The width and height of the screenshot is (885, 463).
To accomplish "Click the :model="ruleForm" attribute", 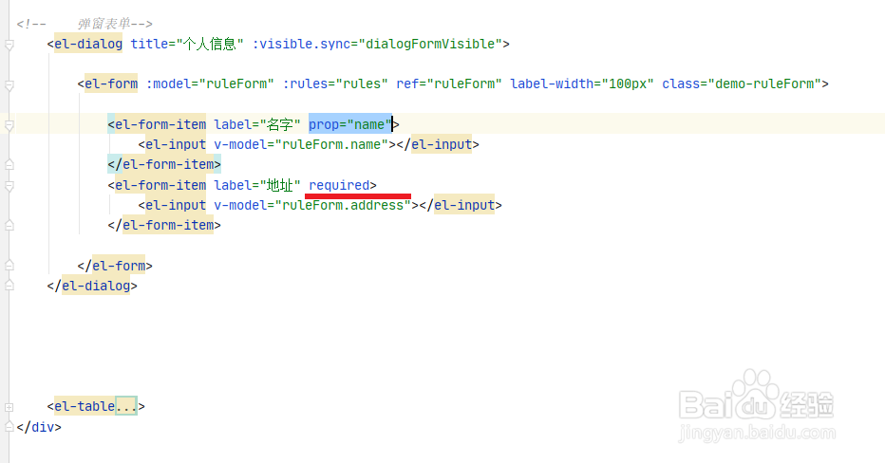I will (210, 84).
